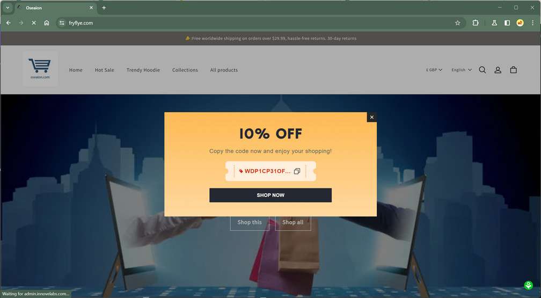Stop loading the page

tap(34, 23)
